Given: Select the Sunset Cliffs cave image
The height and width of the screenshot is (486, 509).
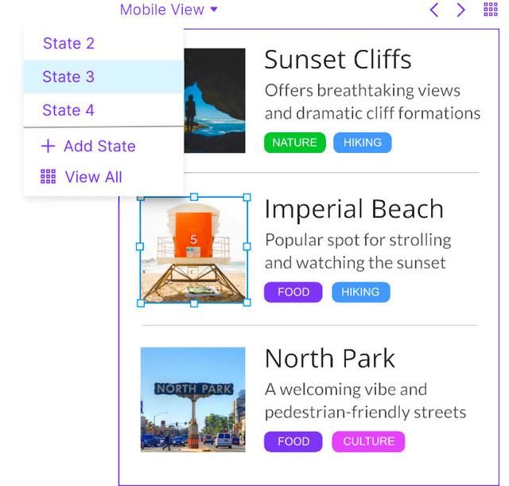Looking at the screenshot, I should 214,100.
